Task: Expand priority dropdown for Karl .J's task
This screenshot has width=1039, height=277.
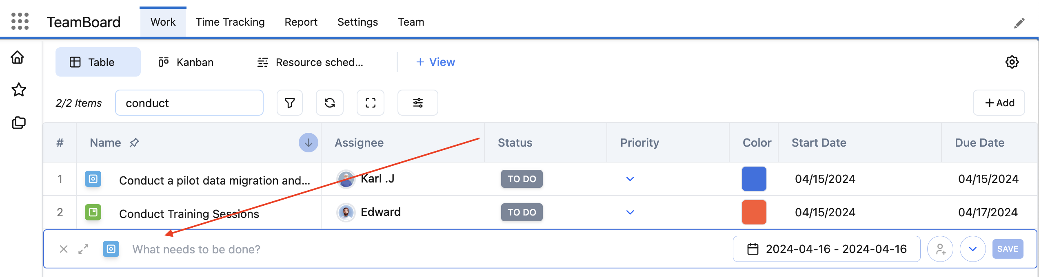Action: click(630, 179)
